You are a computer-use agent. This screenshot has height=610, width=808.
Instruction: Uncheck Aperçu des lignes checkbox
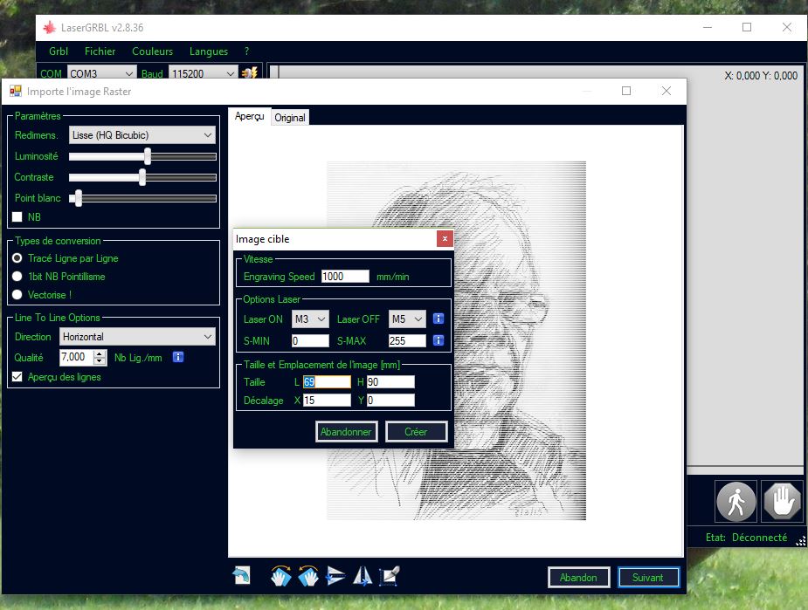pos(17,377)
